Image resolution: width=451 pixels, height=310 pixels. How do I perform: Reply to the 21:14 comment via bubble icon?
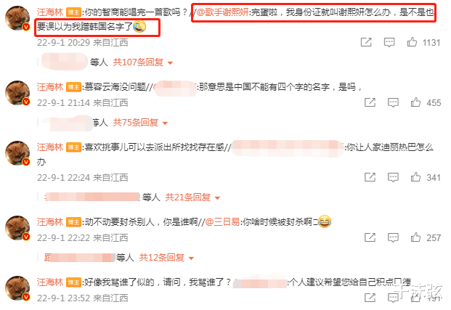393,102
